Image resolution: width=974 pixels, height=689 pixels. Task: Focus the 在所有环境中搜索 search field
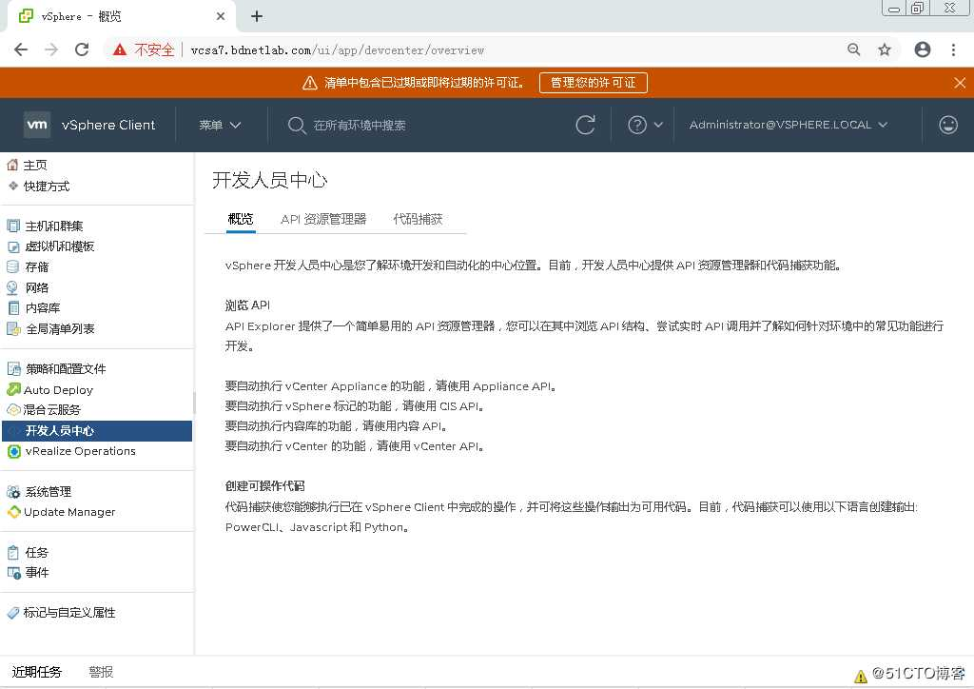coord(359,126)
